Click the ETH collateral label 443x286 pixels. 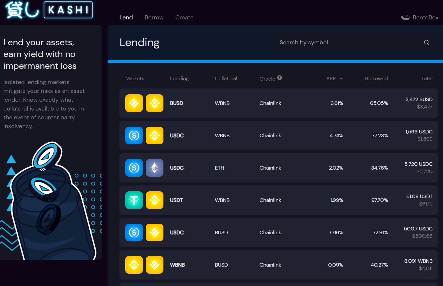coord(219,168)
